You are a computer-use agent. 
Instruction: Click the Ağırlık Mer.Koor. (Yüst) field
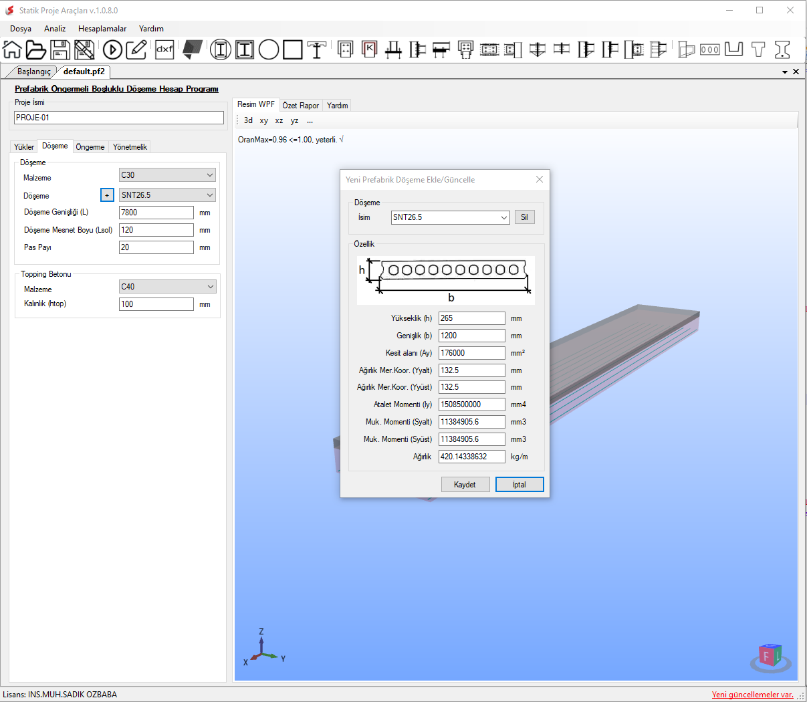[472, 387]
